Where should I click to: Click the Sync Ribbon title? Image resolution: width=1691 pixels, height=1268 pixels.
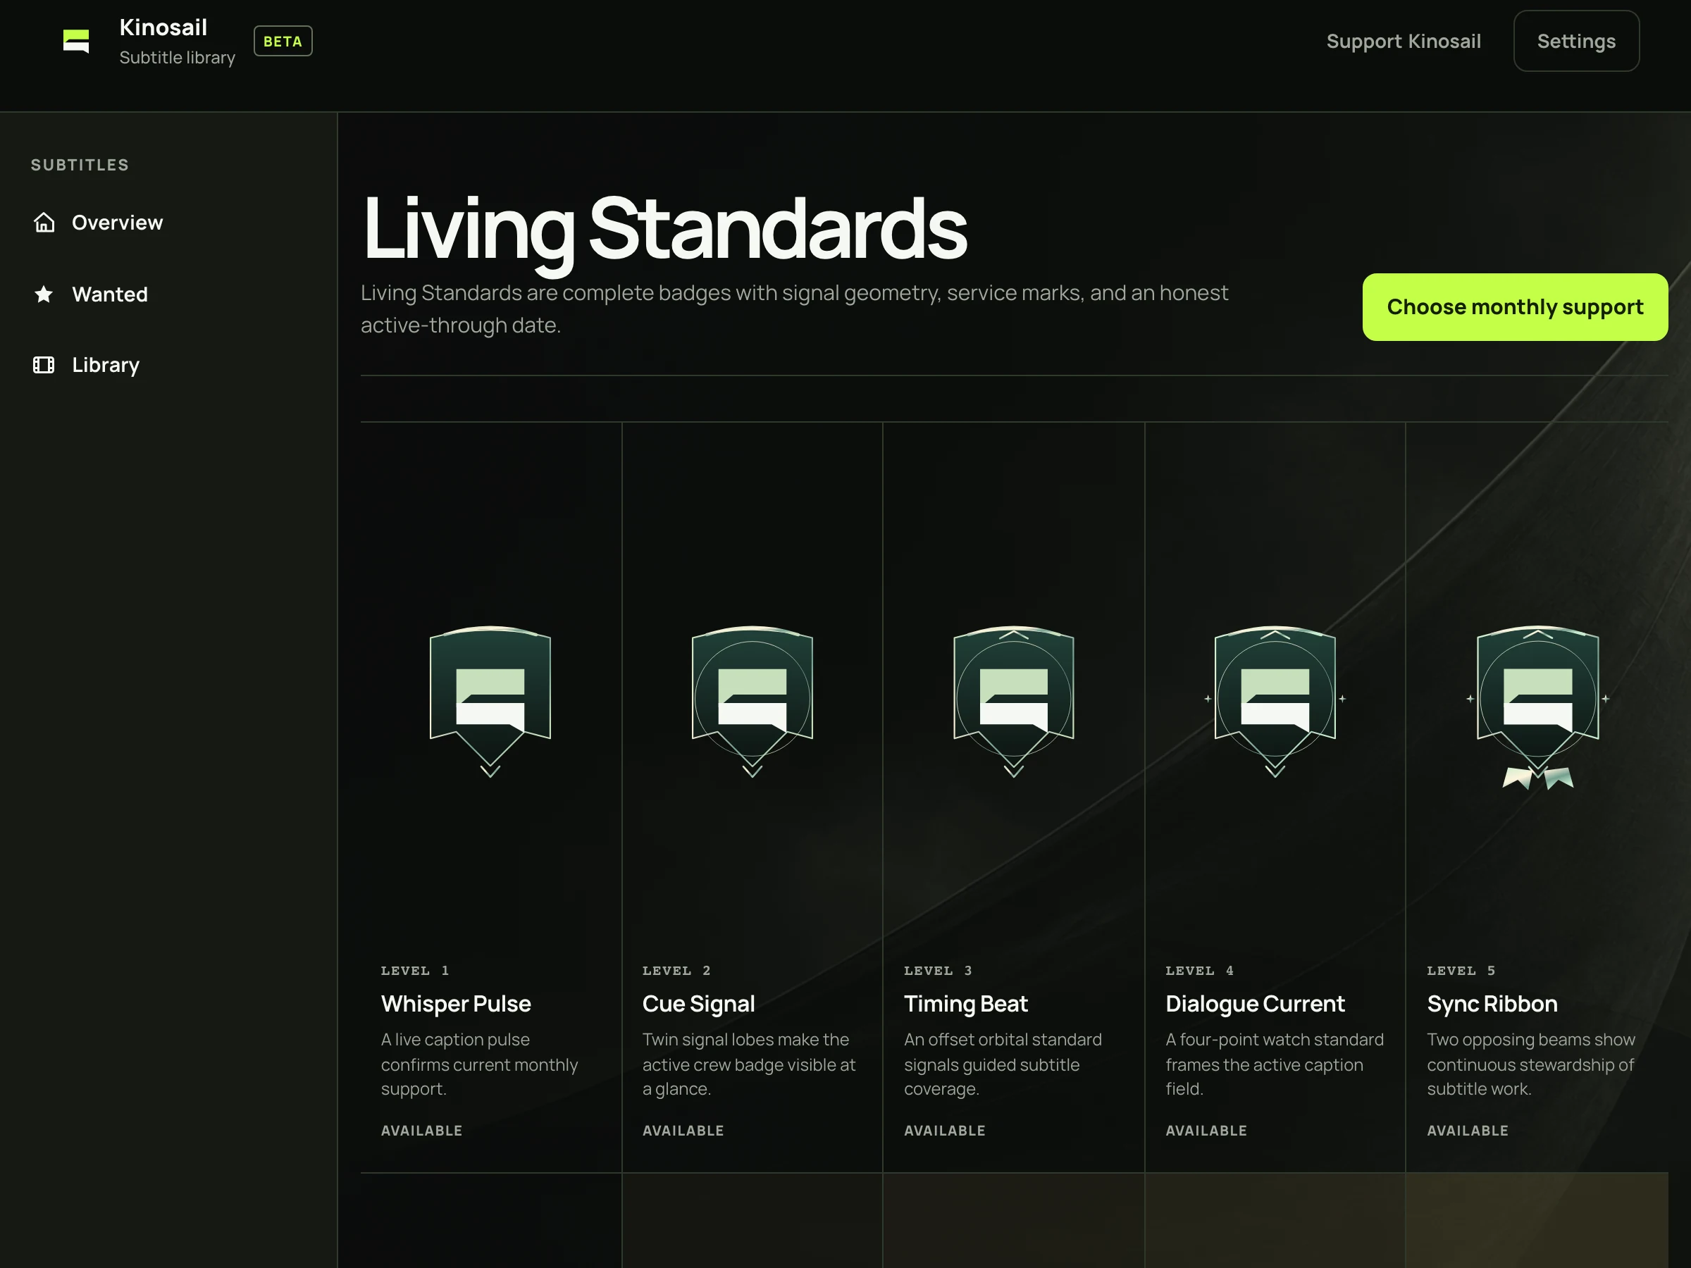[x=1492, y=1004]
